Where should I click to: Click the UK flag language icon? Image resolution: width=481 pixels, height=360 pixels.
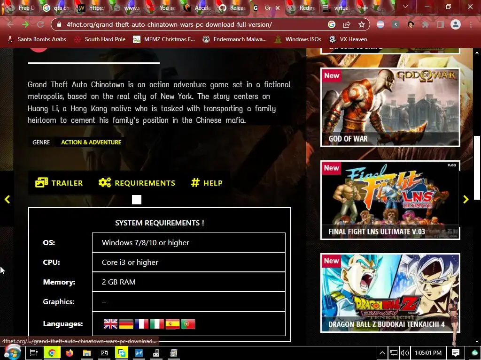click(x=110, y=324)
